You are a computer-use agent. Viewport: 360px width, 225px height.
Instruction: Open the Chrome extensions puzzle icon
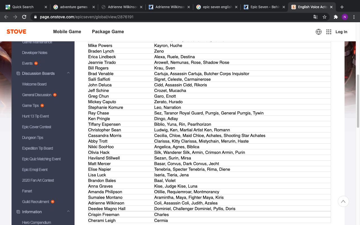[336, 17]
